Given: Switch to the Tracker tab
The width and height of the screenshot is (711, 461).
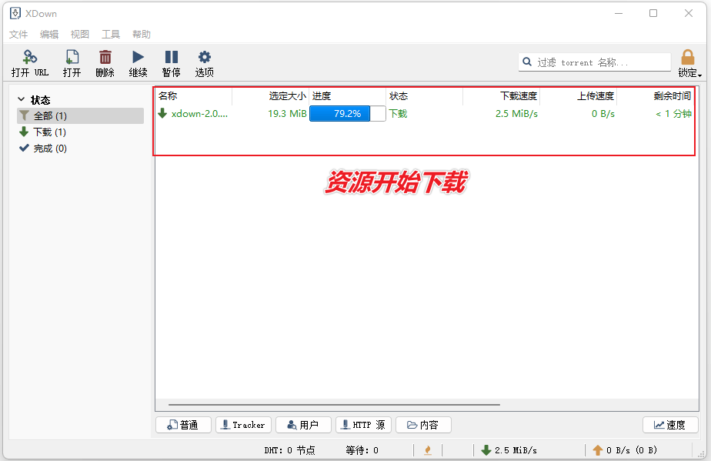Looking at the screenshot, I should point(243,424).
